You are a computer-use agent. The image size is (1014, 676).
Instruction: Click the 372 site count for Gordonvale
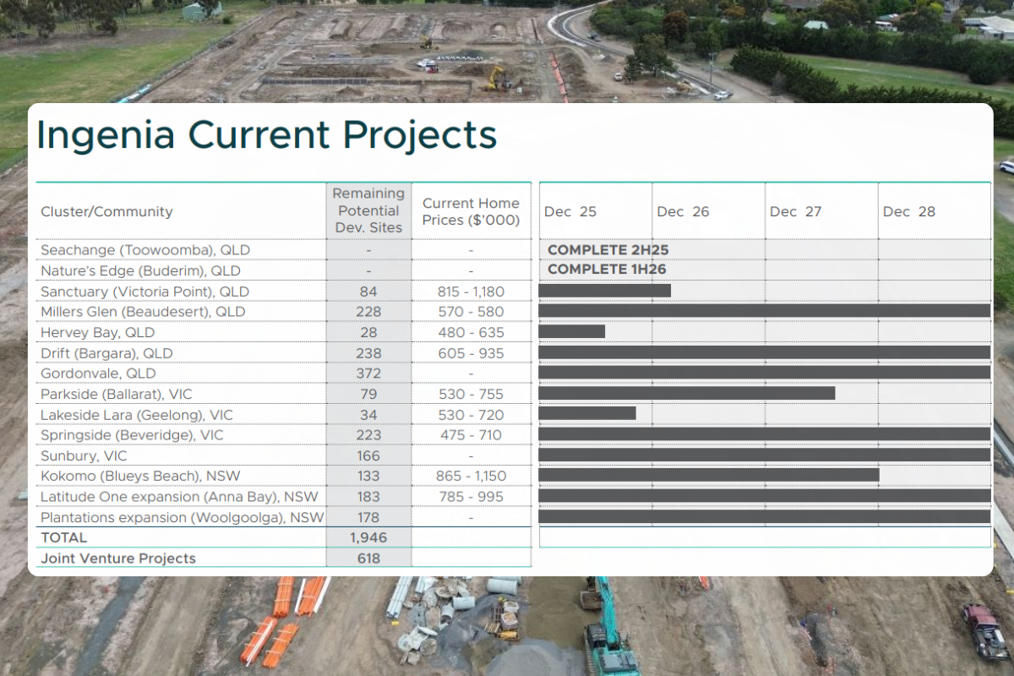pos(368,373)
